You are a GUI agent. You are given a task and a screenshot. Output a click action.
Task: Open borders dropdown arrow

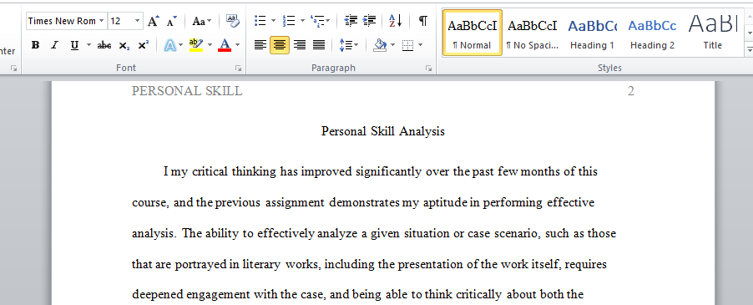420,46
